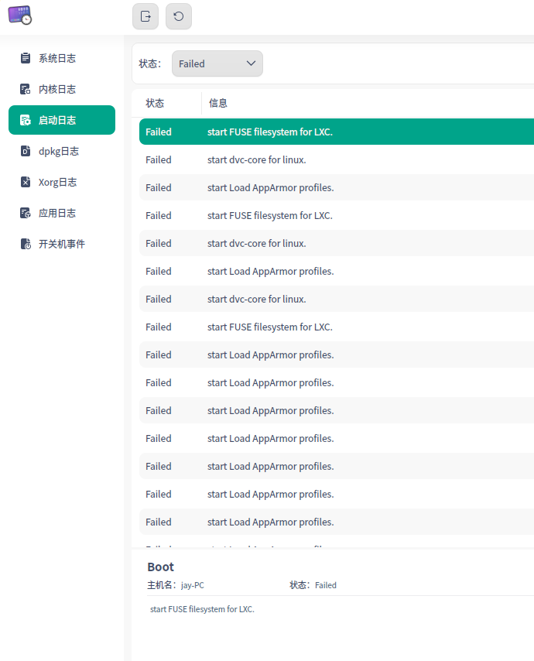534x661 pixels.
Task: Select the third row start Load AppArmor profiles
Action: (x=337, y=187)
